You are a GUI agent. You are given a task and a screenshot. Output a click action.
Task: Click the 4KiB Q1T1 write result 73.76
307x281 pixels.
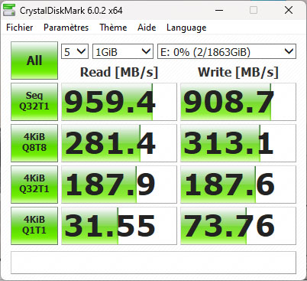[238, 226]
